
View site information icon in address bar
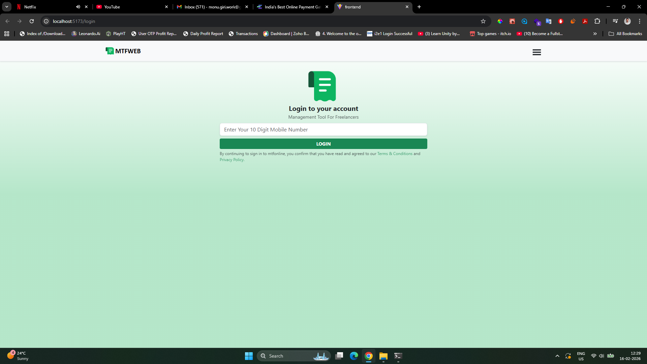point(46,21)
